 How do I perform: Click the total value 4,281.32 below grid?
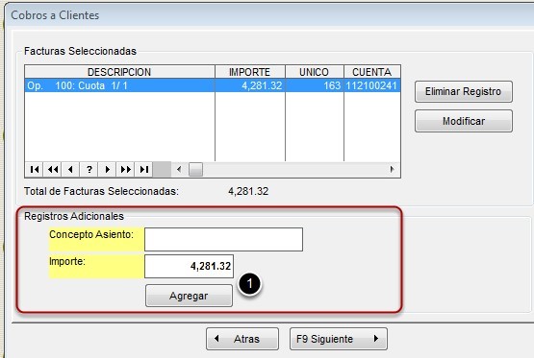click(x=248, y=191)
